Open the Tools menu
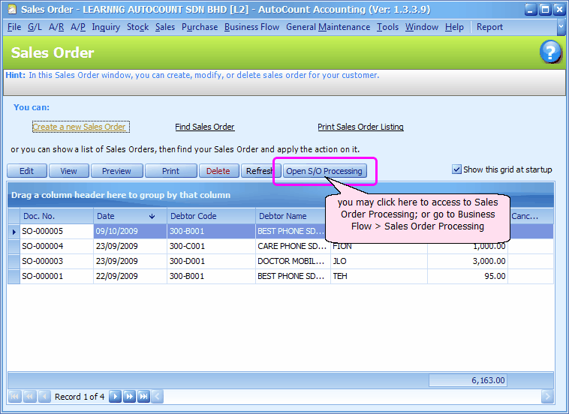This screenshot has width=569, height=414. [x=387, y=27]
